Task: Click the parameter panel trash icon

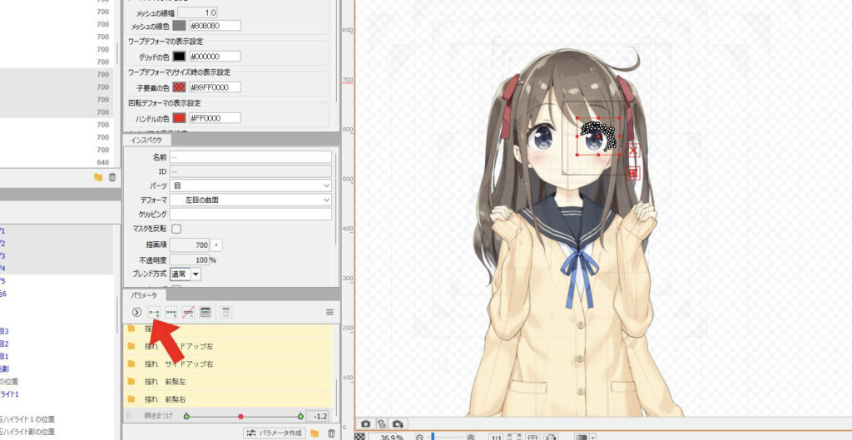Action: pos(331,433)
